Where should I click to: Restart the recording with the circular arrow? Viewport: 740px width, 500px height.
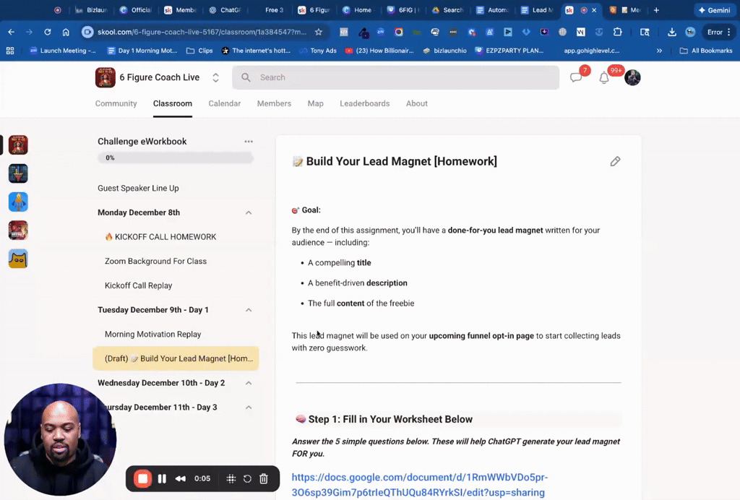(247, 478)
